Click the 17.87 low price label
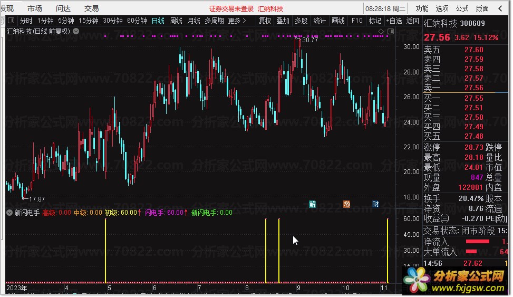This screenshot has height=297, width=513. point(37,199)
